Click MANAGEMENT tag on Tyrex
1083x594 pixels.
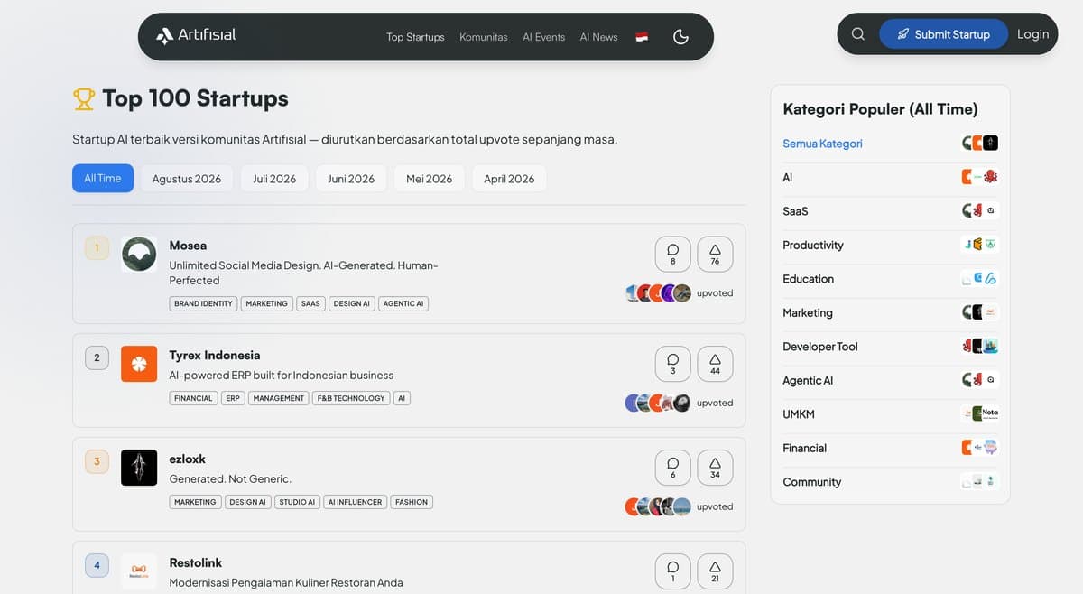pyautogui.click(x=279, y=398)
